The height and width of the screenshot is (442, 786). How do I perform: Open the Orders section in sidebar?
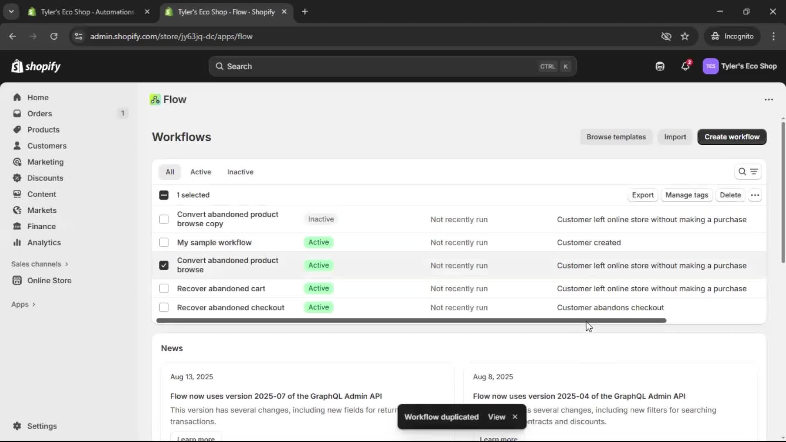[x=39, y=114]
